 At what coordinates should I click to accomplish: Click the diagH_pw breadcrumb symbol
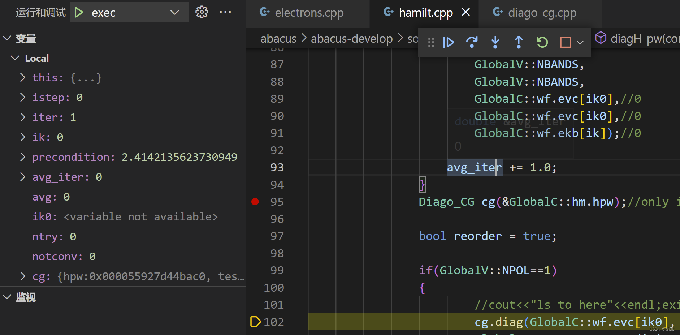[645, 38]
